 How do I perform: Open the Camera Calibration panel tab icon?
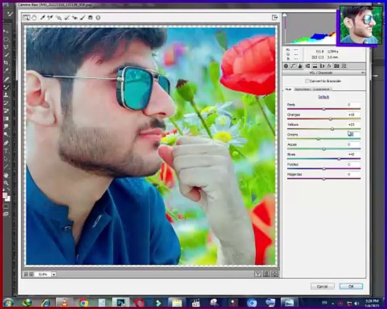click(x=336, y=66)
